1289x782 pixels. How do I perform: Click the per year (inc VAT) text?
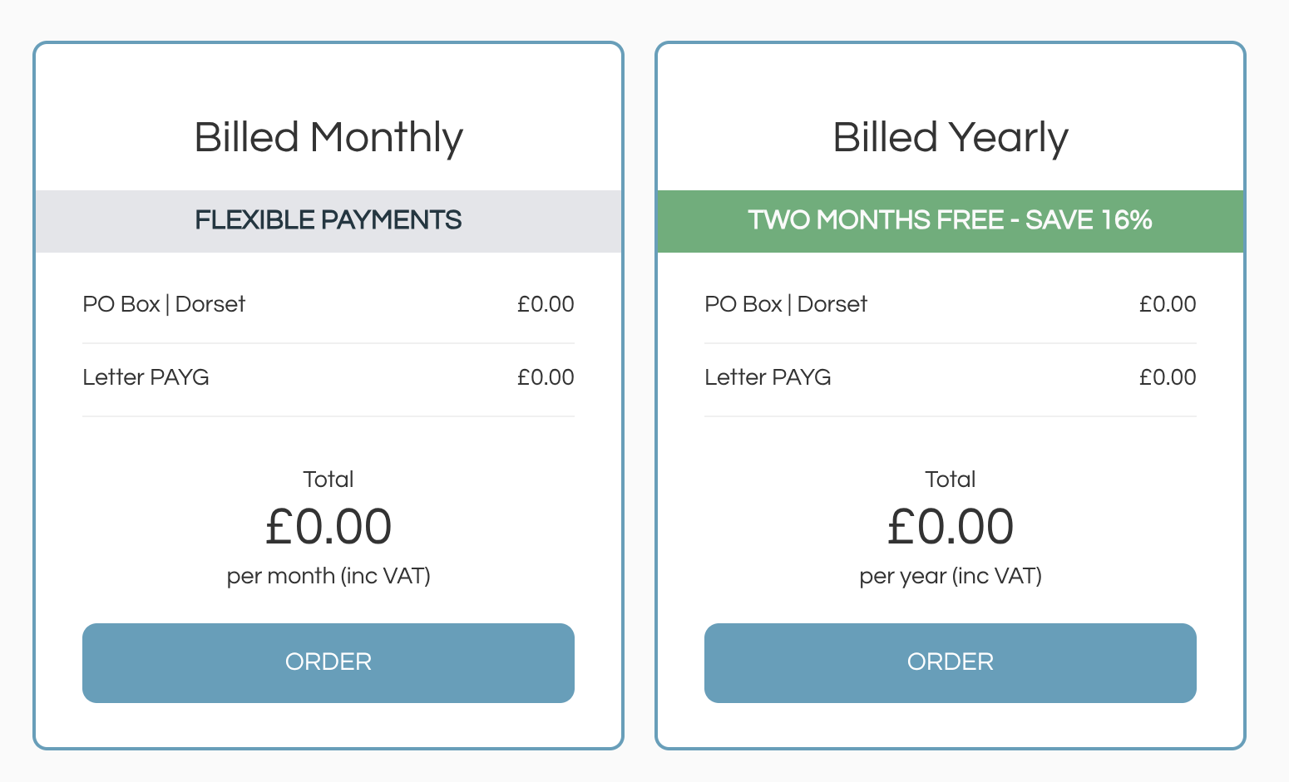(950, 576)
